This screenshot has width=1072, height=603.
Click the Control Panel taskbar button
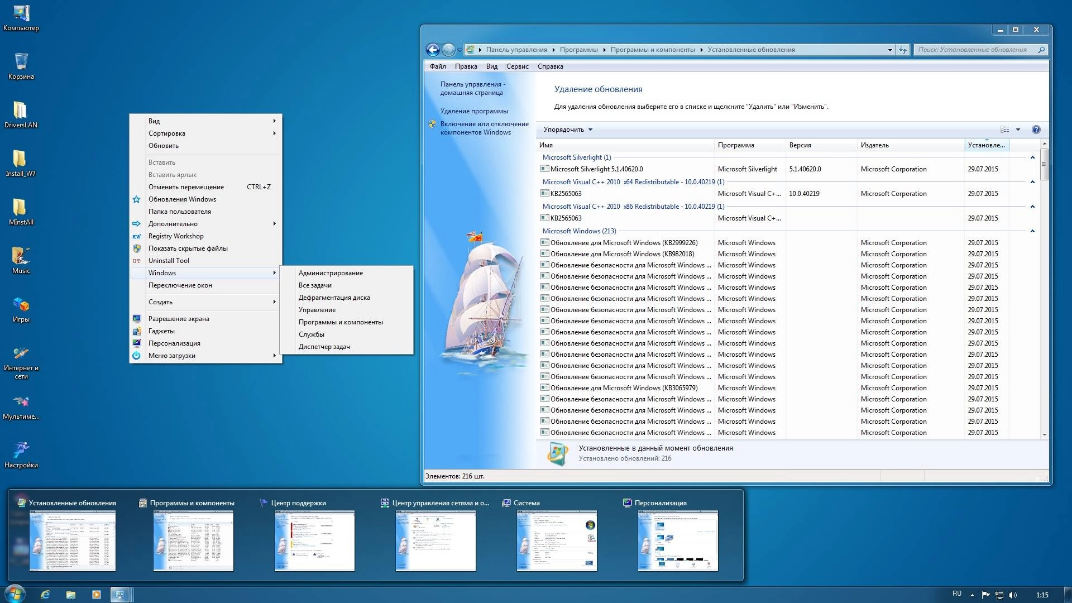120,595
